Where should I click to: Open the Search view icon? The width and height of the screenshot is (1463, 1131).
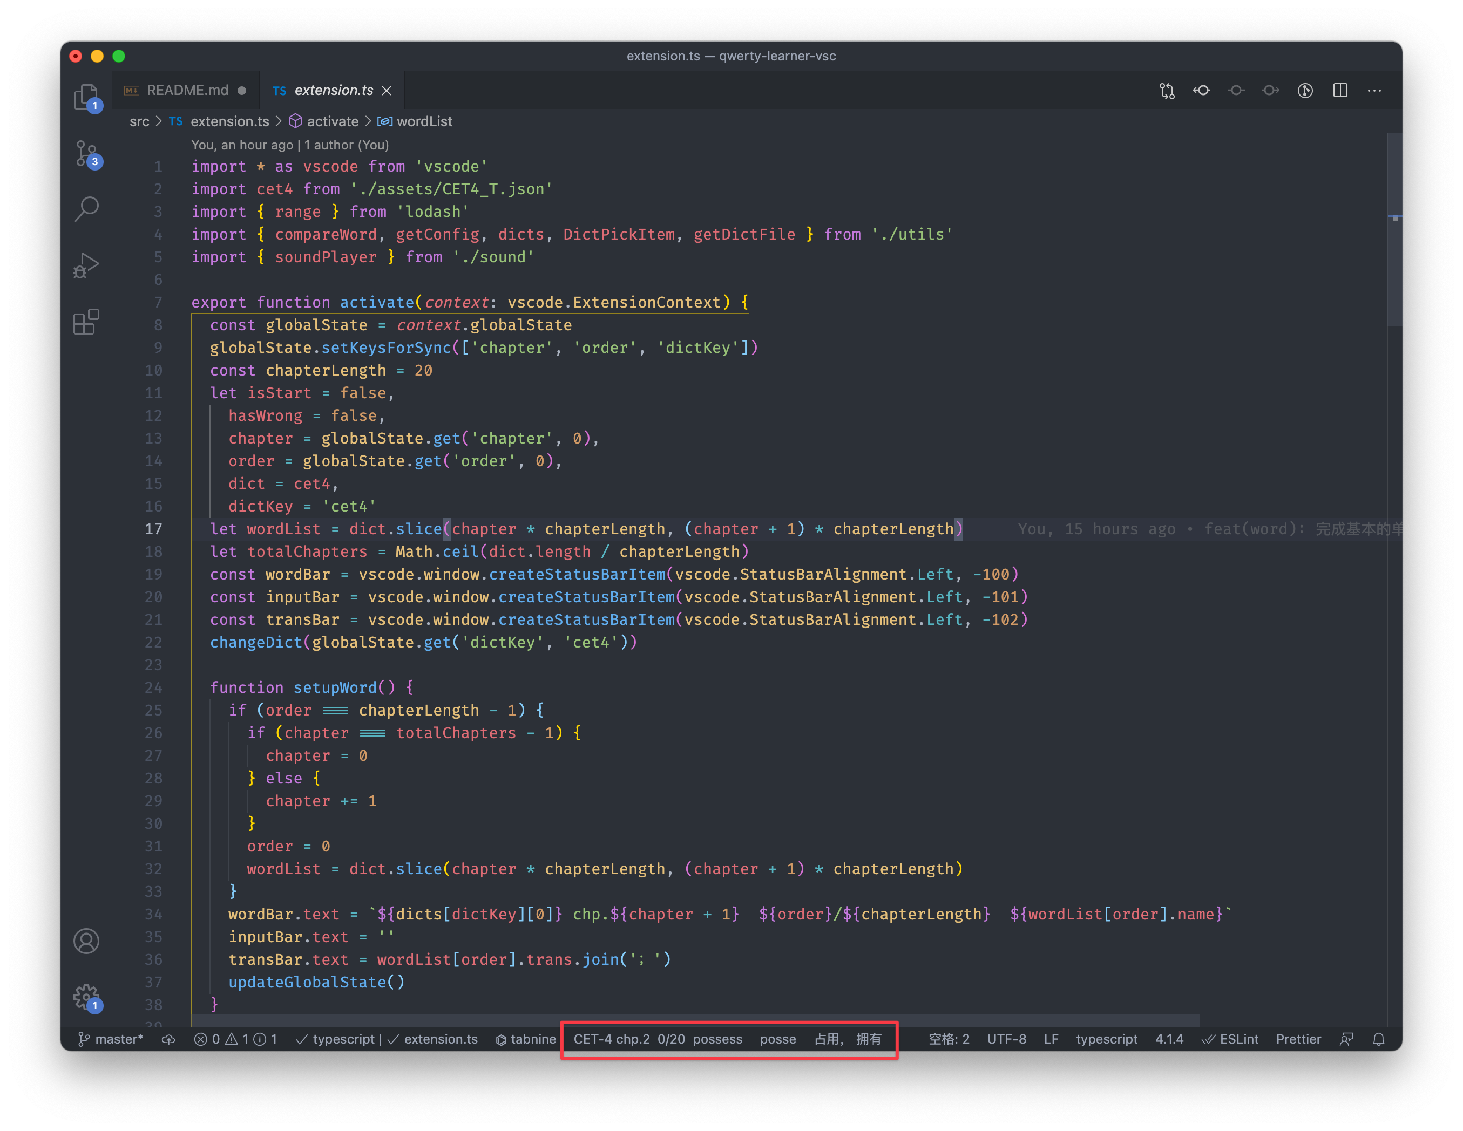point(86,209)
